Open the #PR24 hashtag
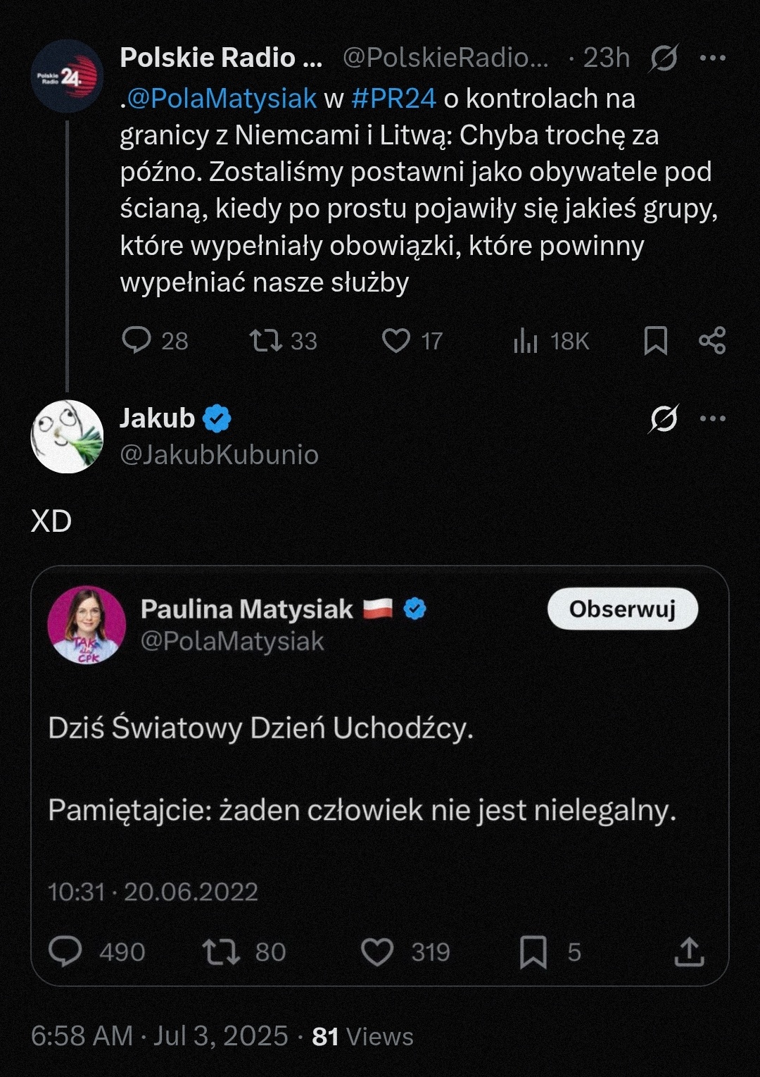The width and height of the screenshot is (760, 1077). tap(394, 99)
